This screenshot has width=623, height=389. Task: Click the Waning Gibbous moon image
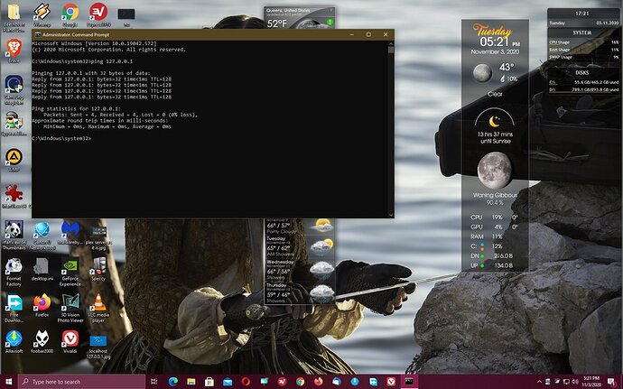tap(495, 170)
